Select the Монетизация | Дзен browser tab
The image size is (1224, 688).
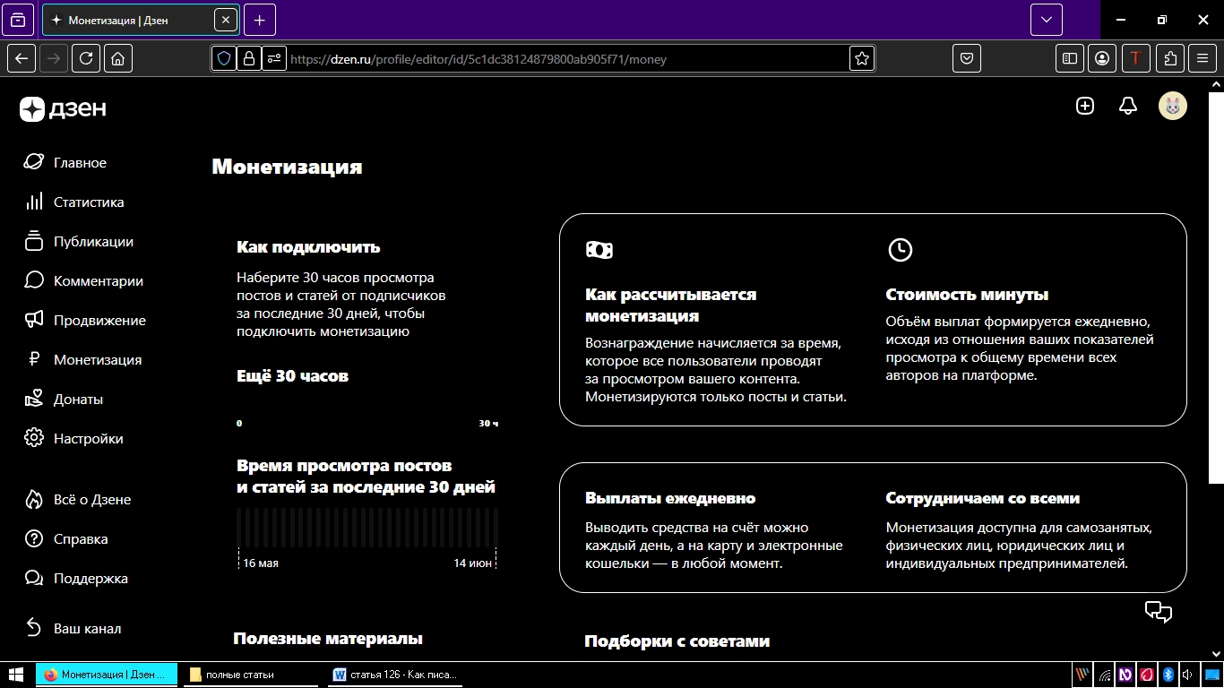click(141, 20)
